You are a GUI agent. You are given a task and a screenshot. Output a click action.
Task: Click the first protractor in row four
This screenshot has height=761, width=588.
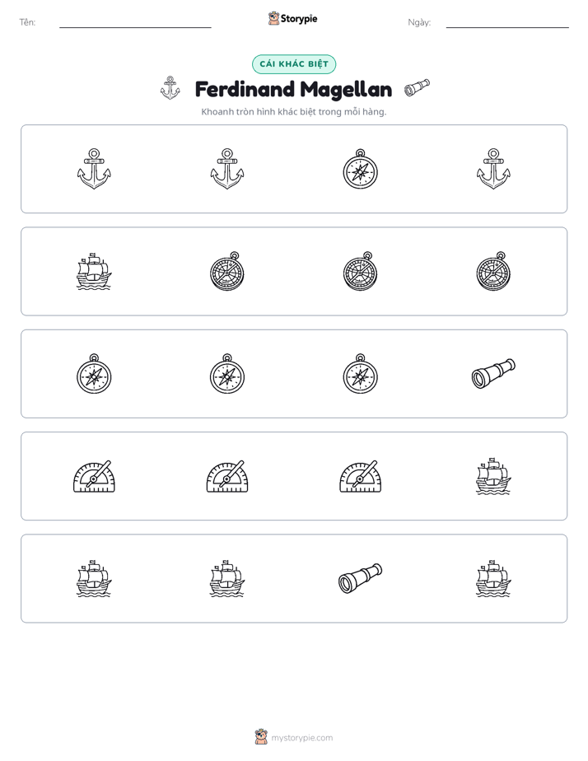click(x=94, y=476)
